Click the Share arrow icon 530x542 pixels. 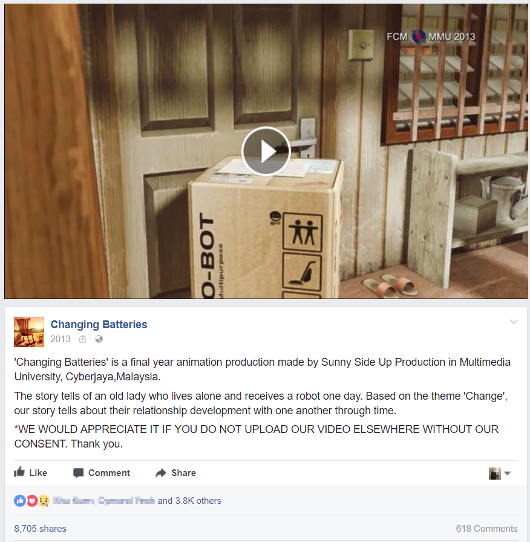click(161, 473)
